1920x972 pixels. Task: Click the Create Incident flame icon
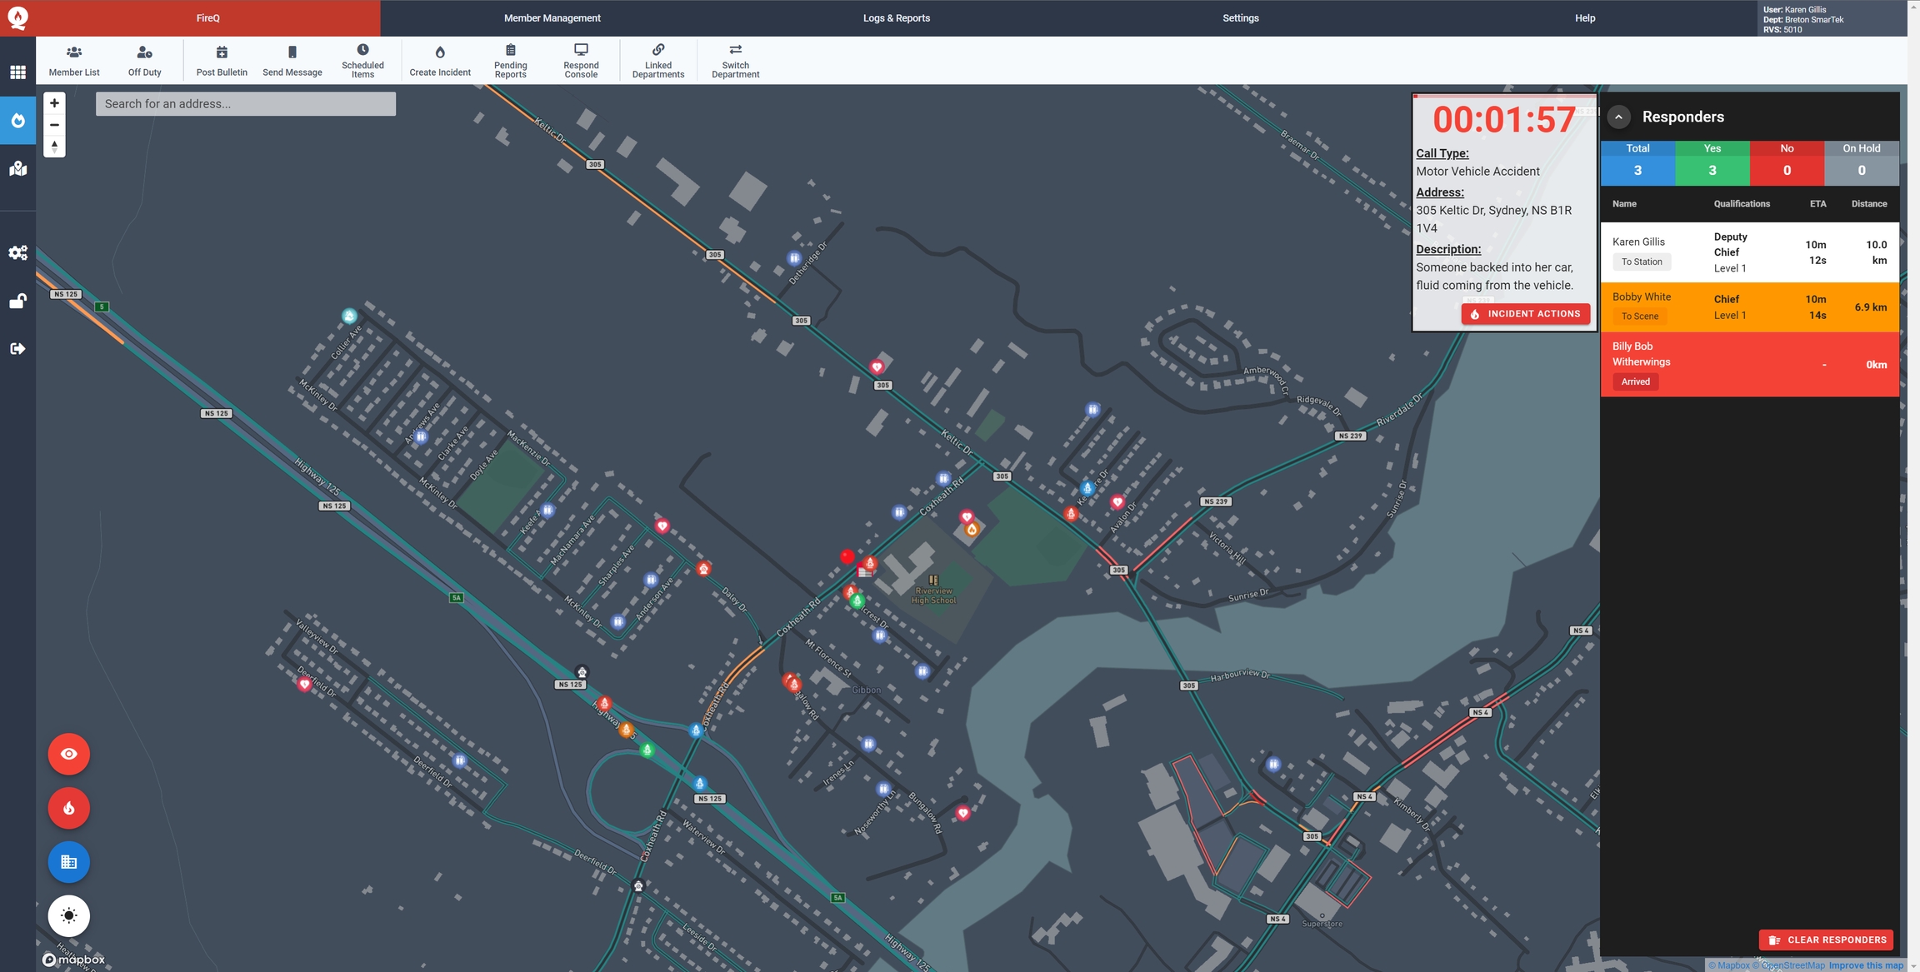point(440,52)
